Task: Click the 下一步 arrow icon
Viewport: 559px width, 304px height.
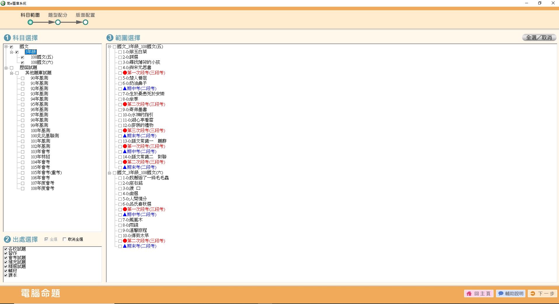Action: click(533, 293)
